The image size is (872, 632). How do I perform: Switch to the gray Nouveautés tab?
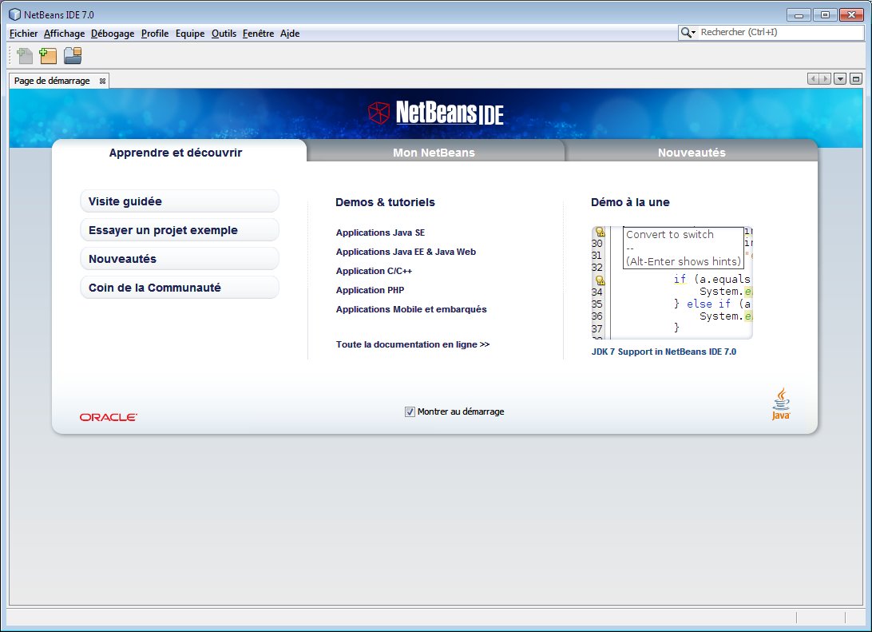(x=692, y=153)
